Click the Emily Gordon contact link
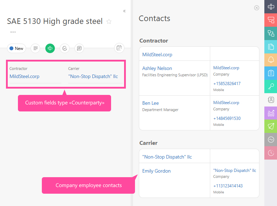Image resolution: width=277 pixels, height=206 pixels. coord(156,171)
